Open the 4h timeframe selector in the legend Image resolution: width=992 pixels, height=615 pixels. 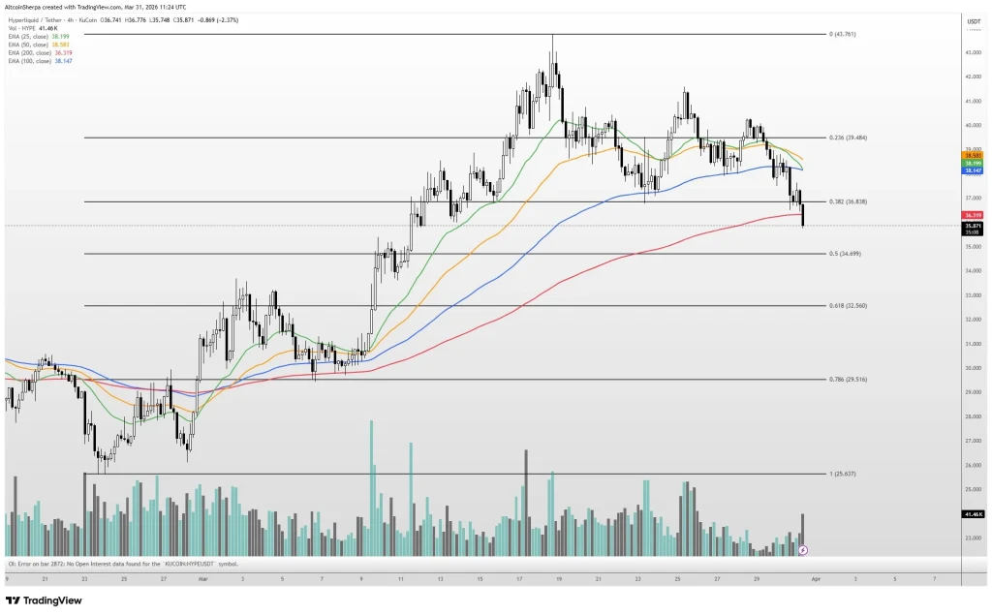pyautogui.click(x=71, y=19)
